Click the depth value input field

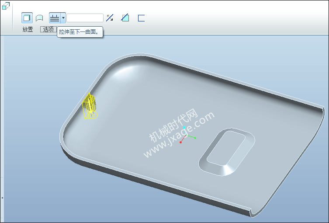click(x=85, y=18)
